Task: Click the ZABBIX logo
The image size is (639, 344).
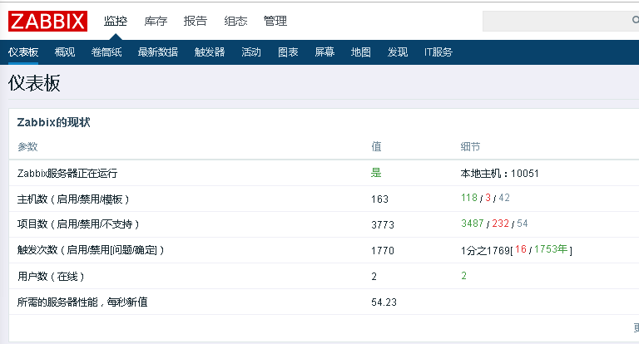Action: [47, 21]
